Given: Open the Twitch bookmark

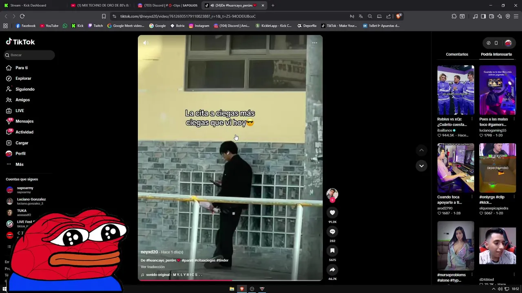Looking at the screenshot, I should point(95,26).
